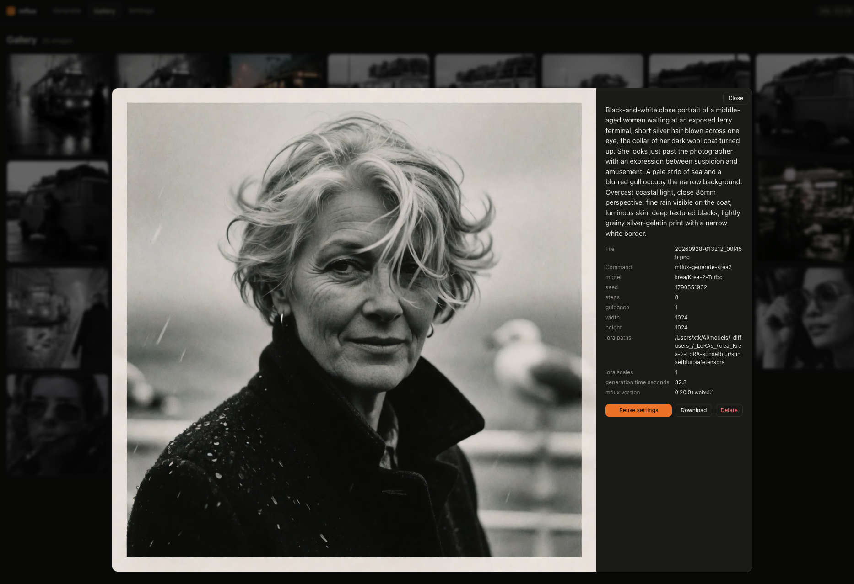Click the orange Reuse settings button

tap(638, 410)
